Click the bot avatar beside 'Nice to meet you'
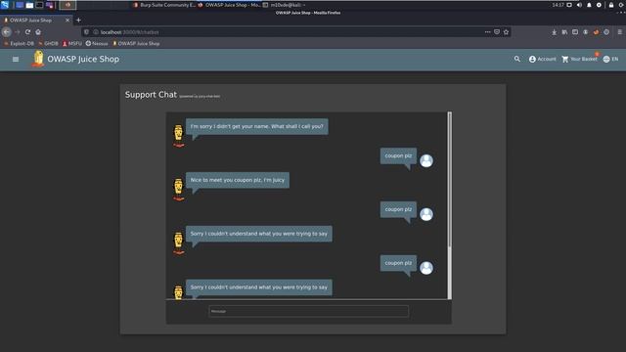 click(178, 189)
